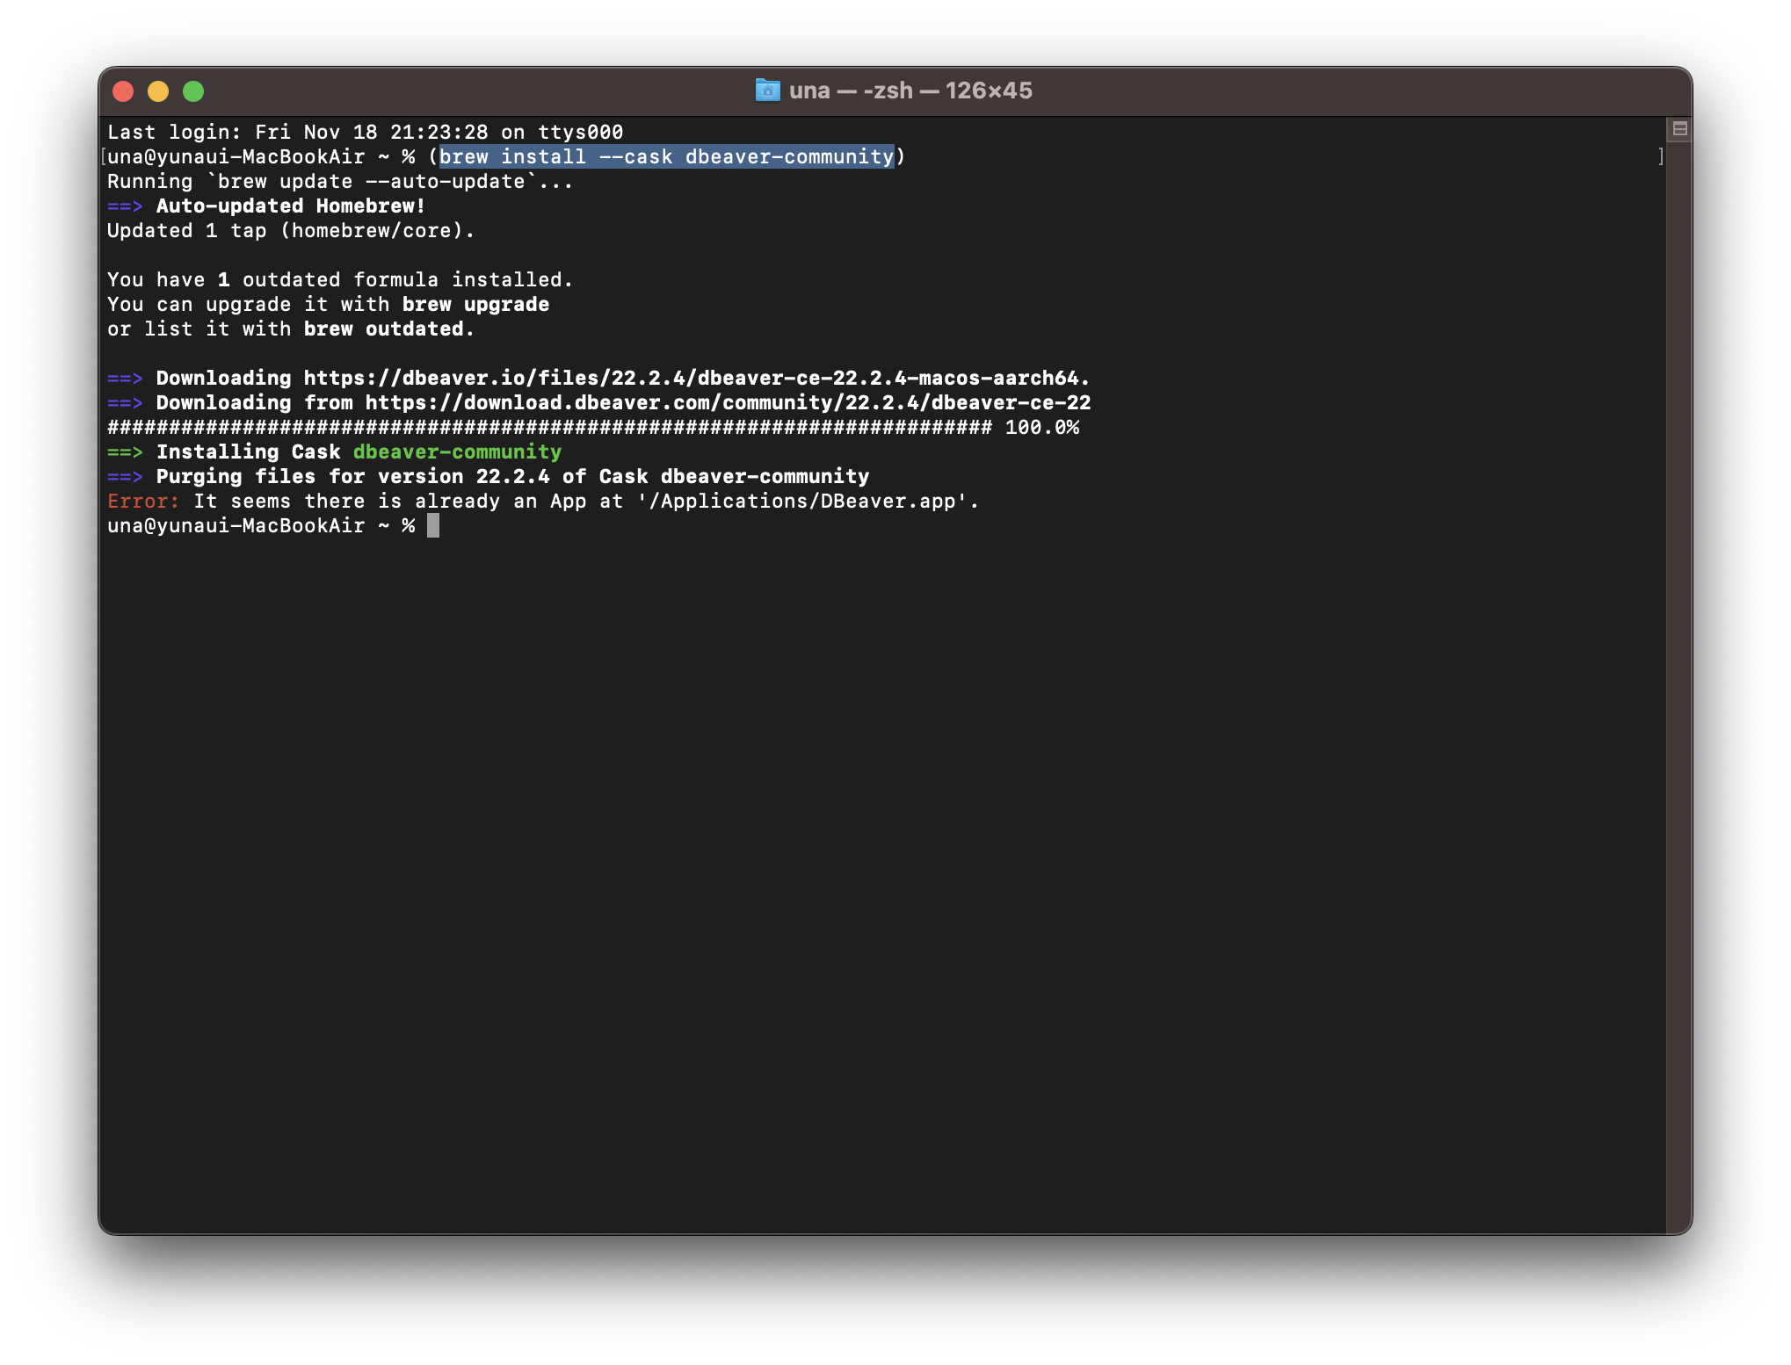Click the split pane icon at top right

click(1679, 129)
